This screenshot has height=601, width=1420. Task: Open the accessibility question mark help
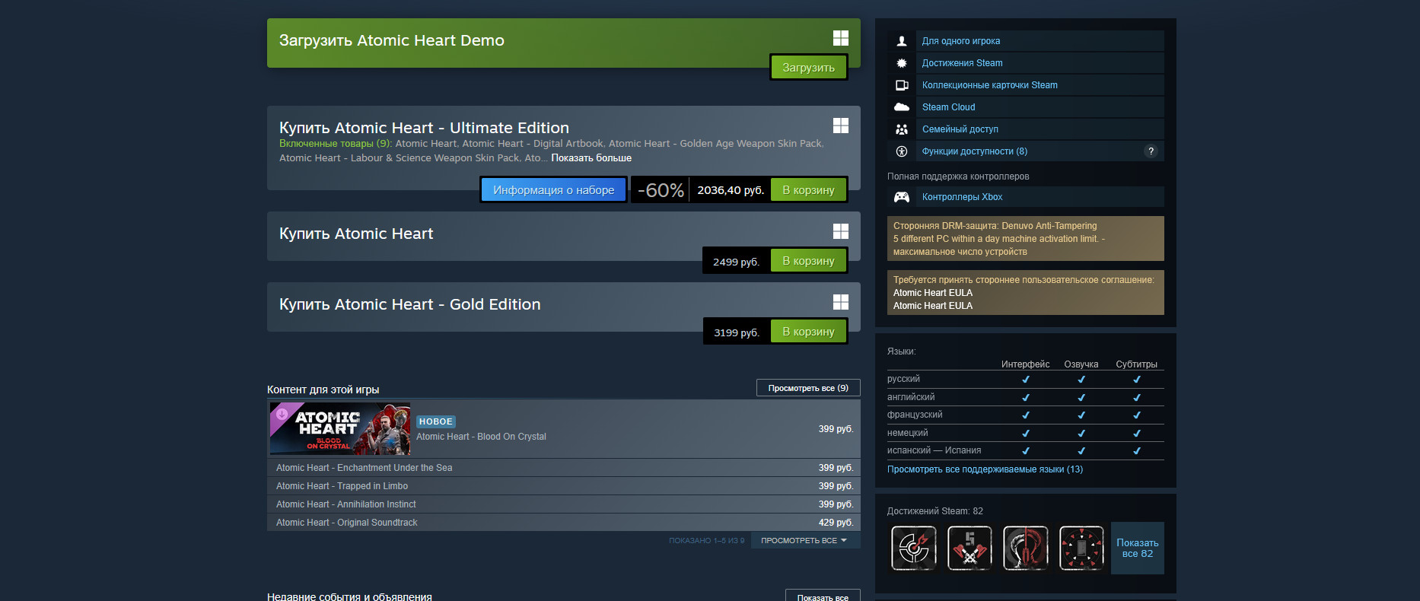point(1151,151)
